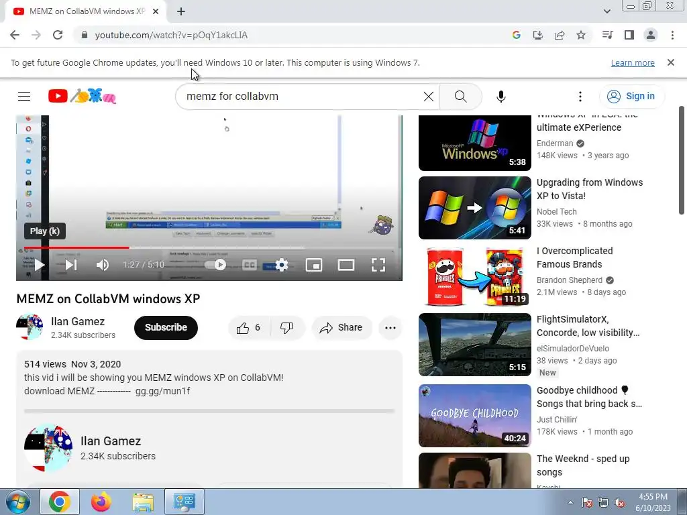
Task: Play the video
Action: [40, 265]
